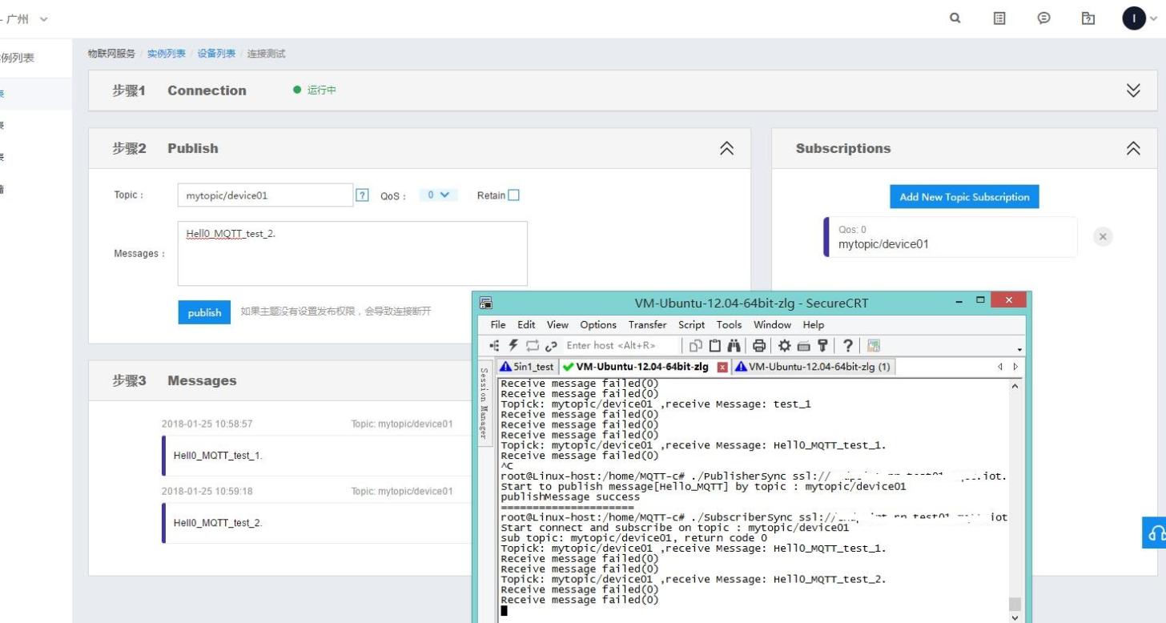The width and height of the screenshot is (1166, 623).
Task: Click SecureCRT window system menu icon
Action: [x=485, y=303]
